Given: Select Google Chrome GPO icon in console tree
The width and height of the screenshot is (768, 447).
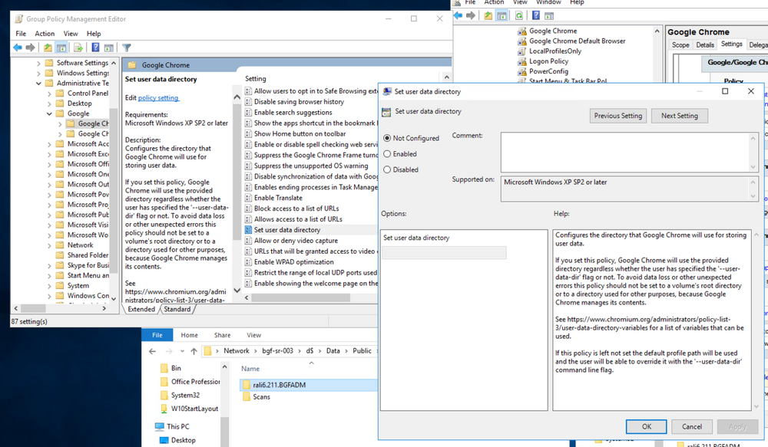Looking at the screenshot, I should pos(522,31).
